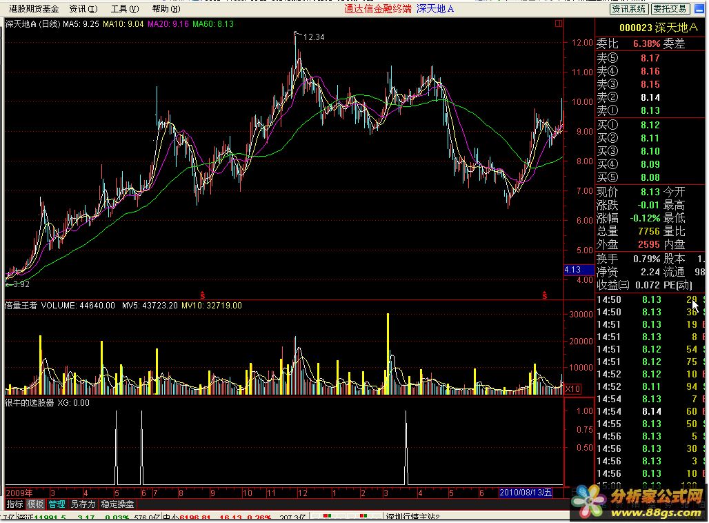
Task: Click the 2009年 label on time axis
Action: (19, 493)
